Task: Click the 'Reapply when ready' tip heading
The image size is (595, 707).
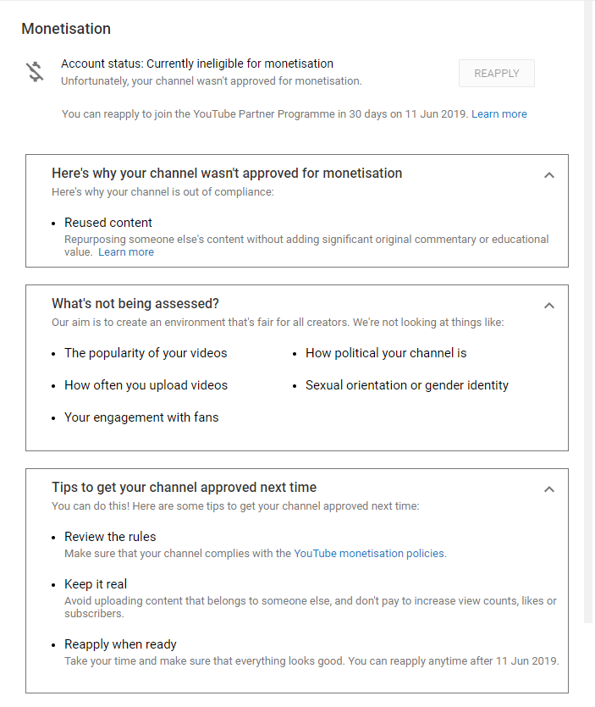Action: coord(120,643)
